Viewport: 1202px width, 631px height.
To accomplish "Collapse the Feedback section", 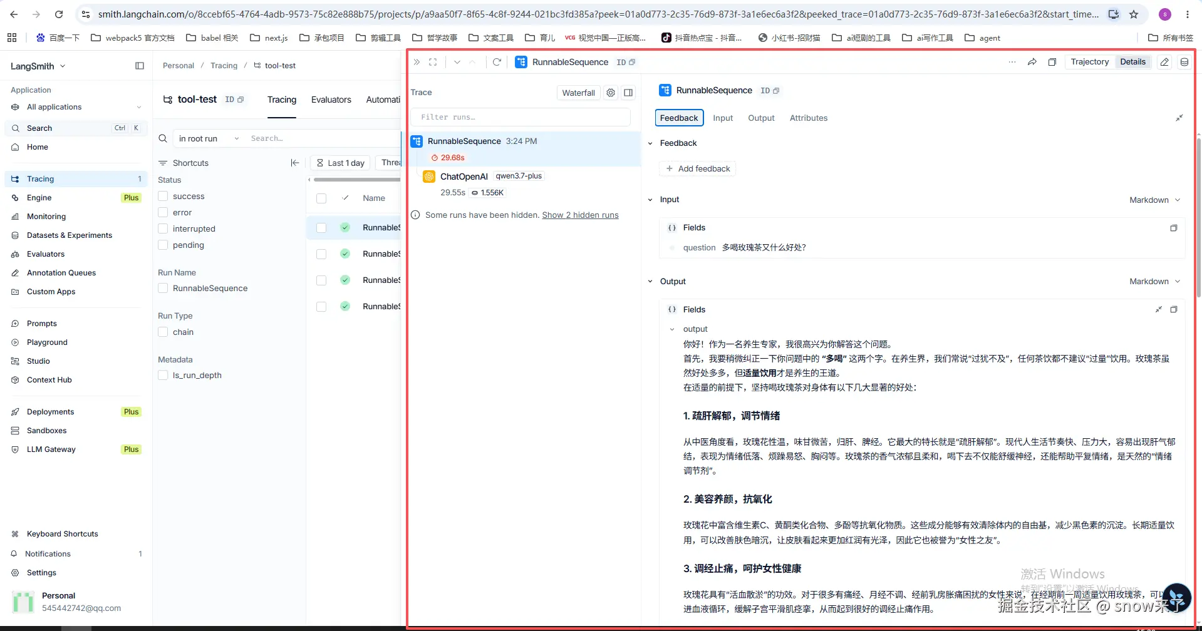I will point(650,143).
